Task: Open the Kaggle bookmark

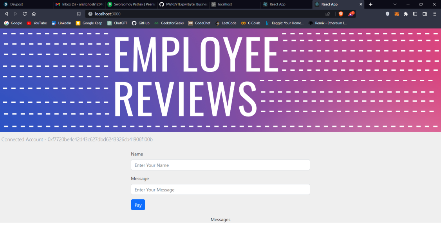Action: pyautogui.click(x=284, y=23)
